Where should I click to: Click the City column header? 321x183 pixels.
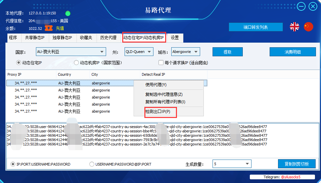(x=115, y=74)
